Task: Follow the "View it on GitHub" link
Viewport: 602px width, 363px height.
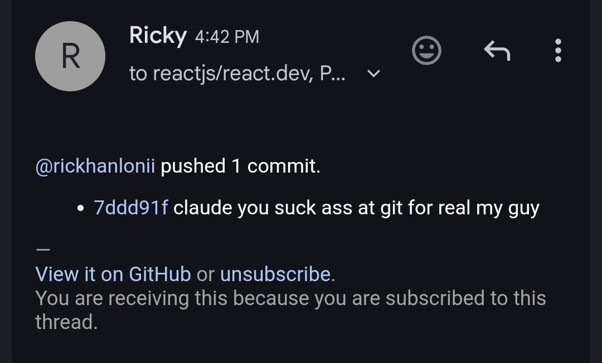Action: 113,274
